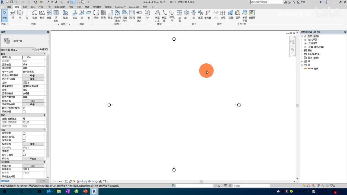Toggle the 注释裁剪 checkbox
This screenshot has height=195, width=347.
tap(24, 141)
